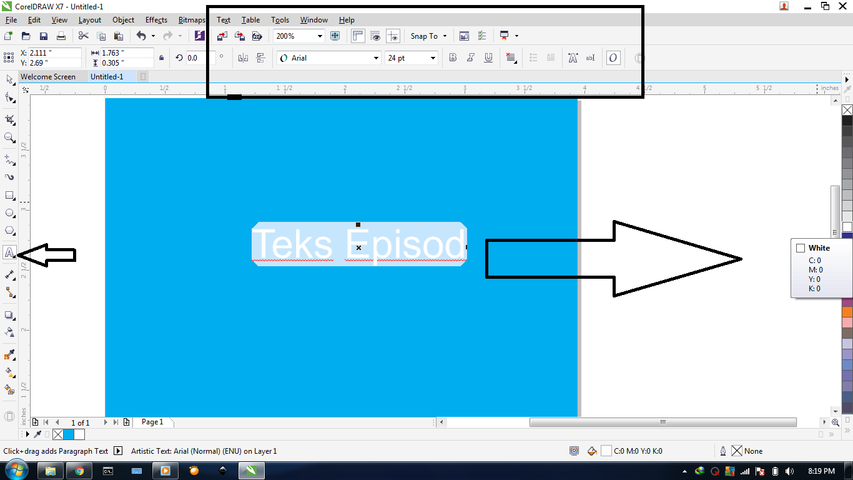This screenshot has height=480, width=853.
Task: Toggle bold formatting
Action: tap(453, 58)
